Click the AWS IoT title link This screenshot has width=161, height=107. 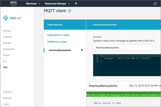pos(15,18)
